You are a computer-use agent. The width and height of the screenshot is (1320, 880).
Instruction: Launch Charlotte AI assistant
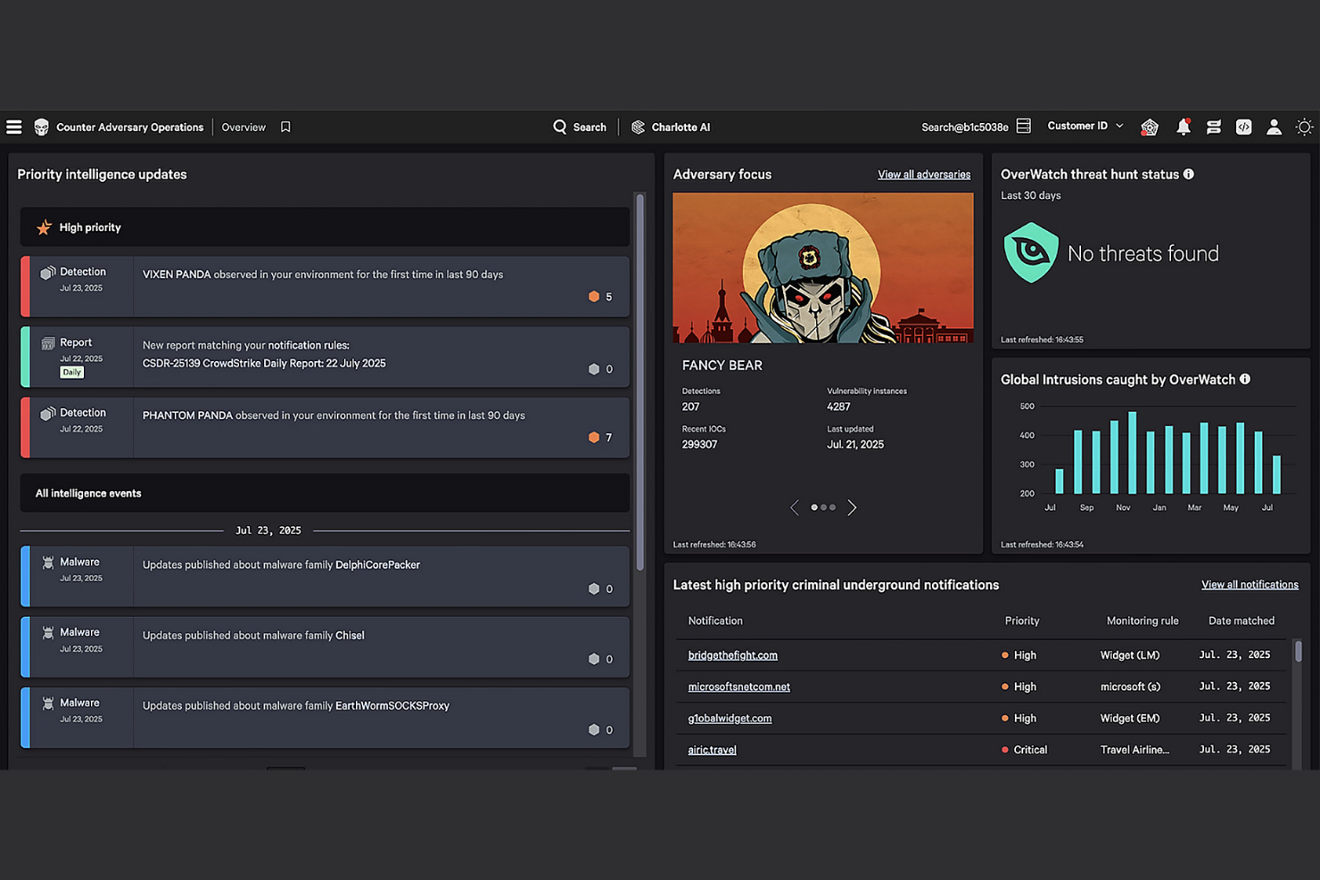(671, 127)
